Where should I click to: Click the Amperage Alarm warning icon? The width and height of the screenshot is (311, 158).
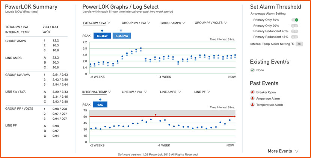[252, 98]
